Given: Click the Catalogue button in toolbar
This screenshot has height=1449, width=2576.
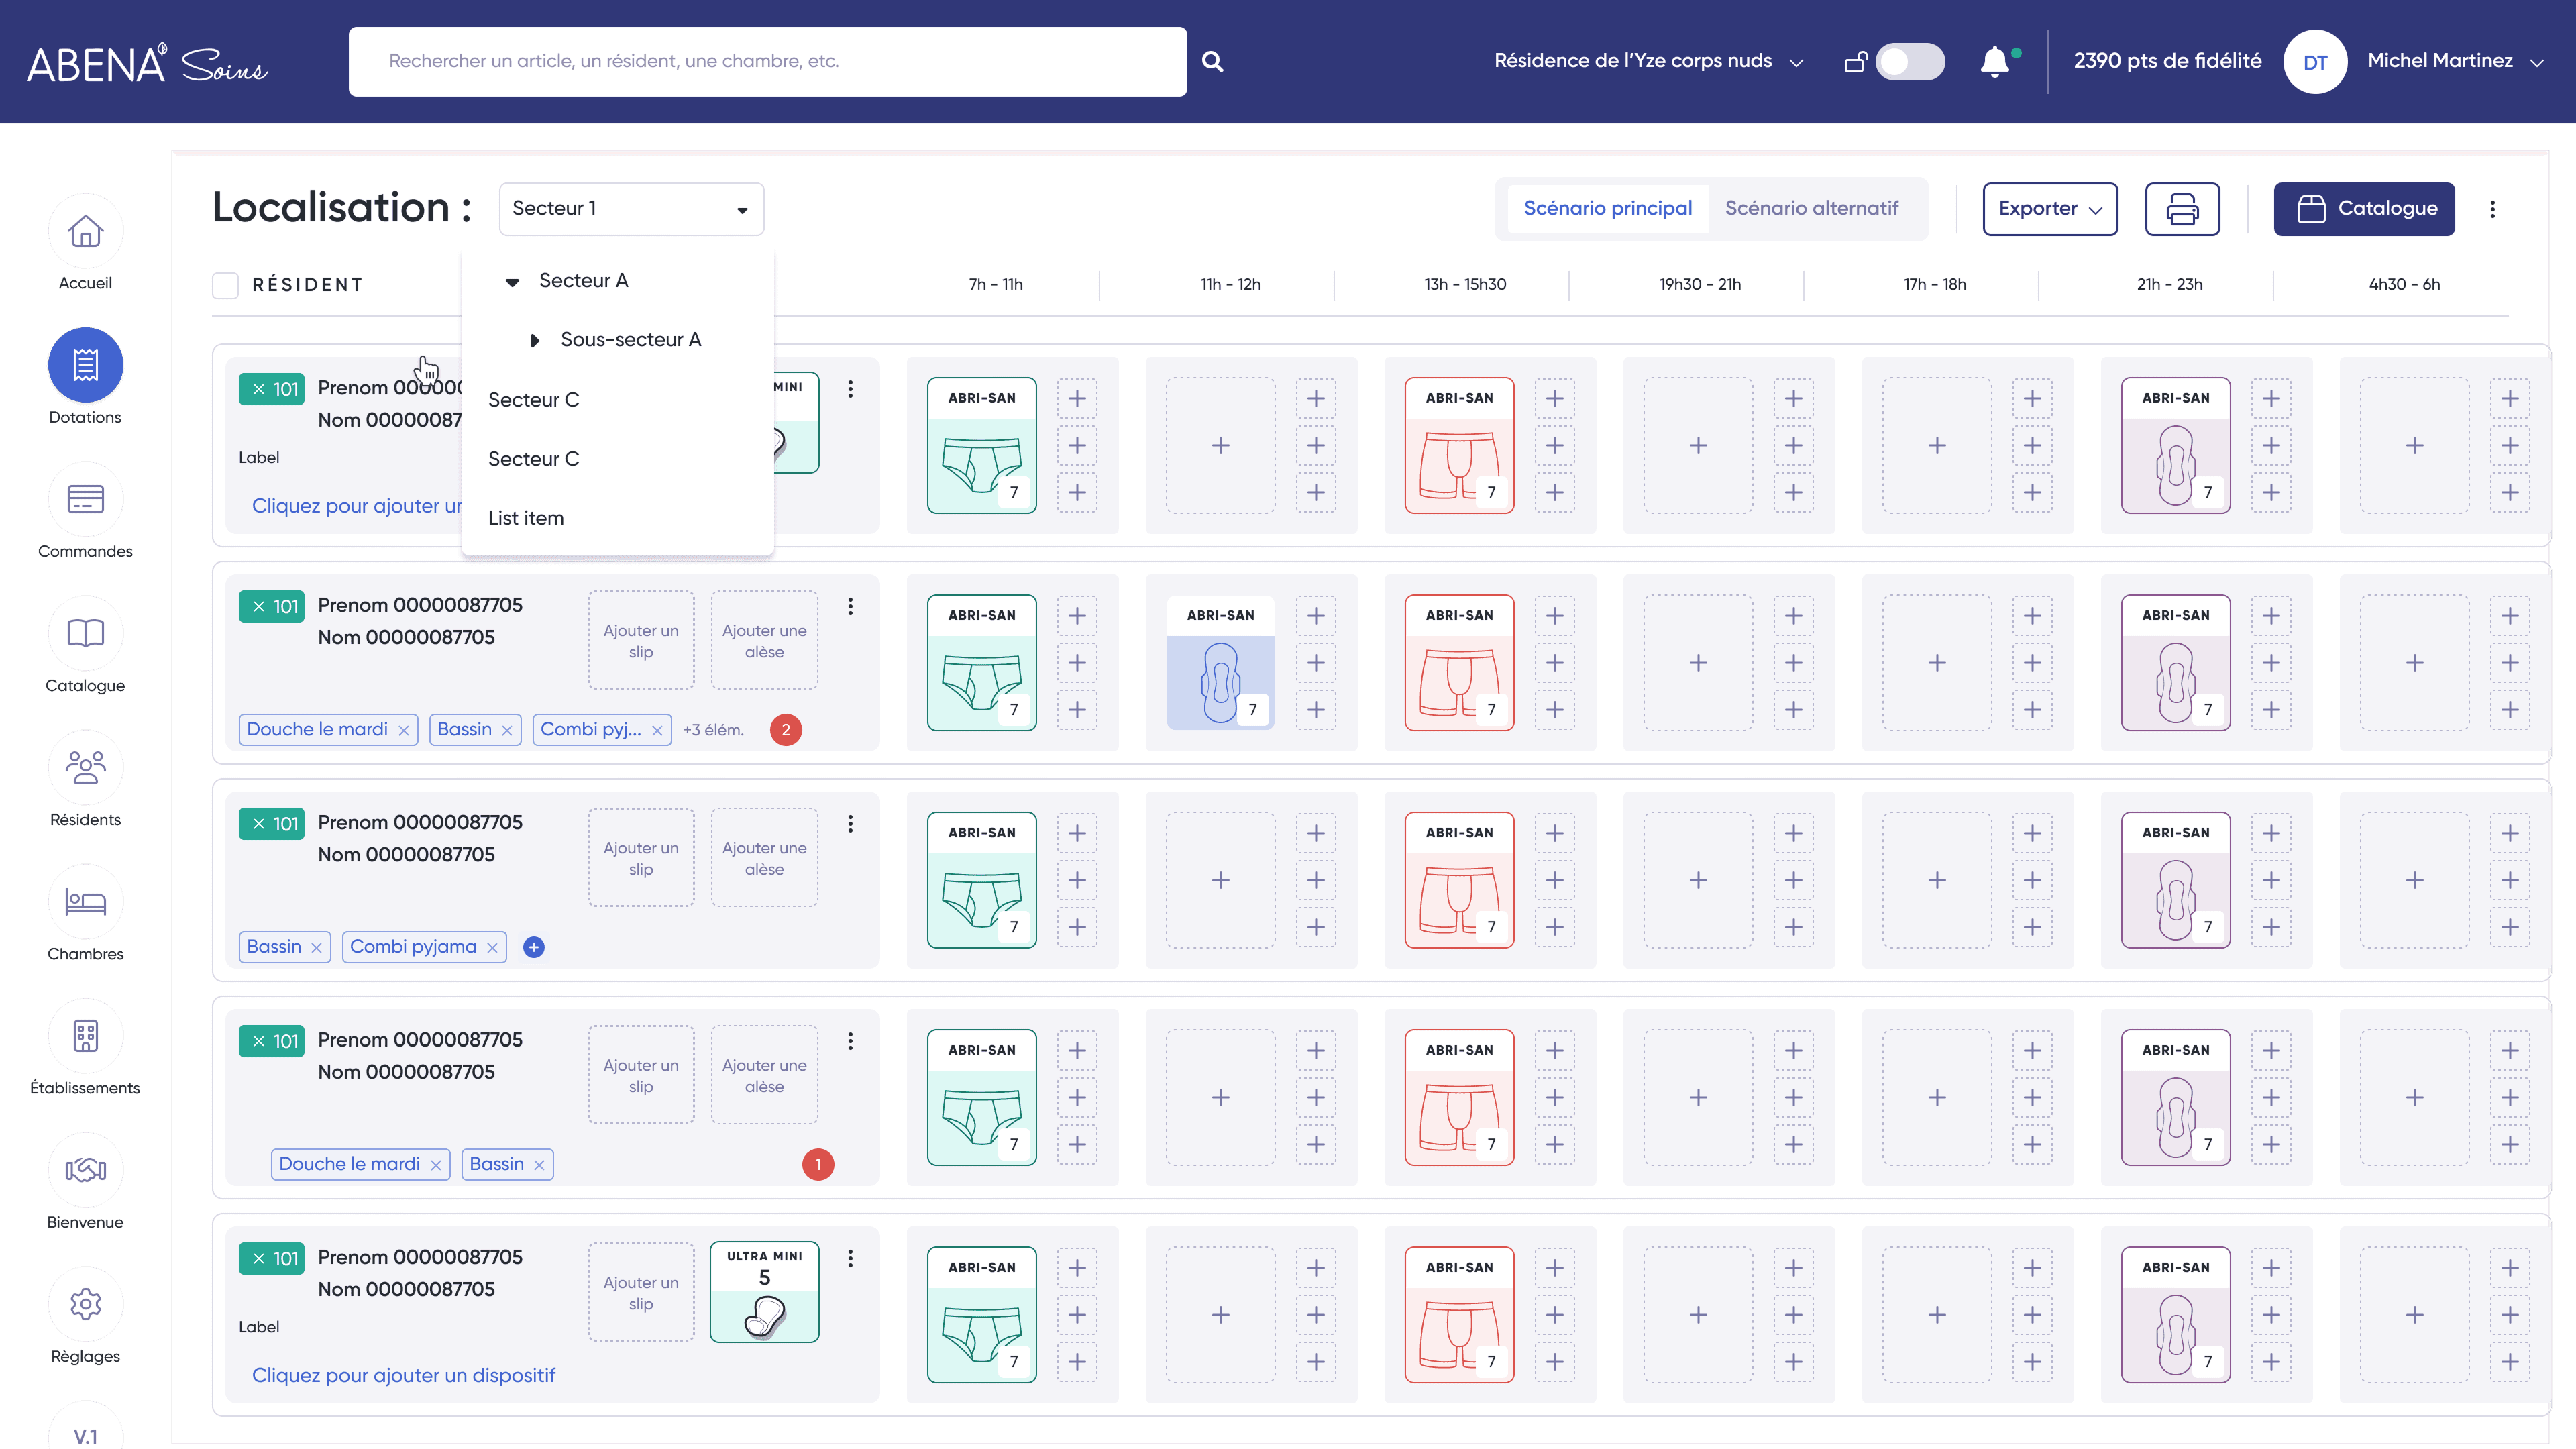Looking at the screenshot, I should (2363, 209).
